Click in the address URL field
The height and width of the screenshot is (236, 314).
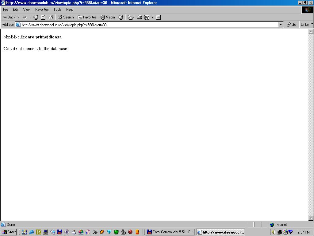(147, 25)
